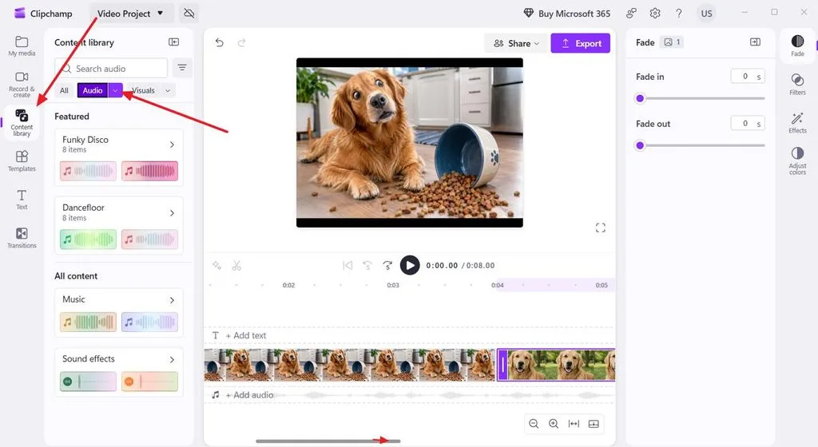Open the Text sidebar tab
This screenshot has height=447, width=818.
point(22,200)
